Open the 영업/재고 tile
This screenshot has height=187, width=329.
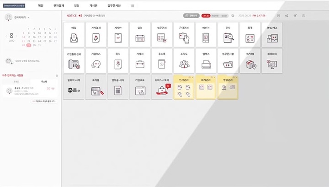(x=272, y=35)
